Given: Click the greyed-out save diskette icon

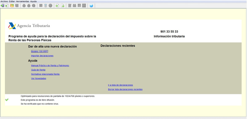Looking at the screenshot, I should click(x=17, y=6).
